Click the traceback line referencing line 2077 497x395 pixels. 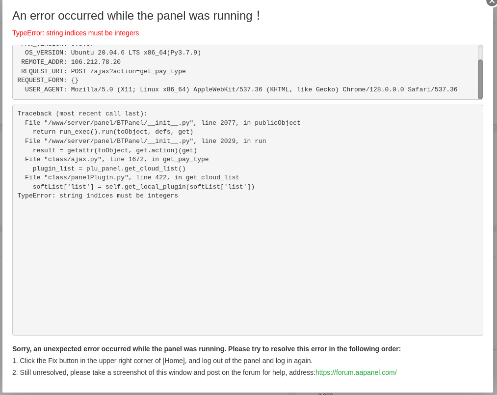(162, 123)
